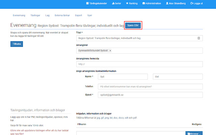Image resolution: width=216 pixels, height=135 pixels.
Task: Click the Filnamn column header
Action: point(82,124)
